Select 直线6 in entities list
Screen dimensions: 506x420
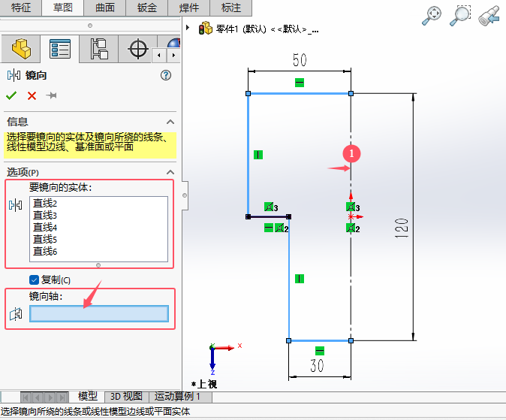(x=45, y=252)
